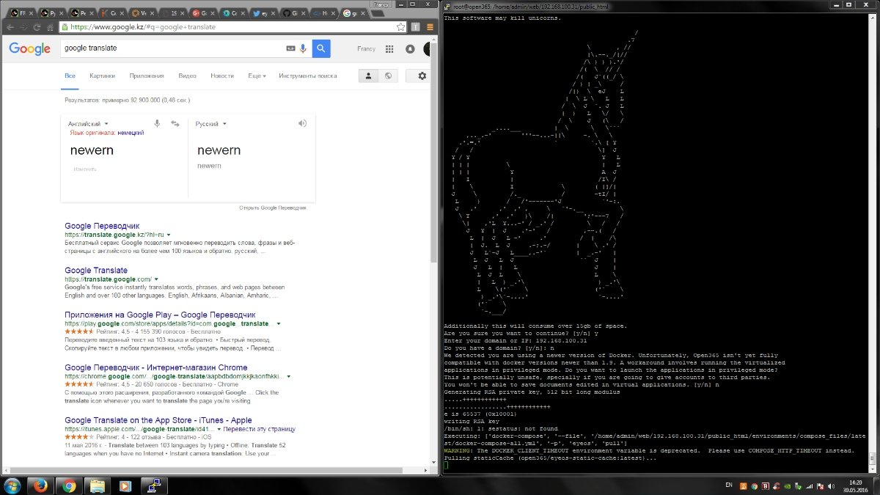Viewport: 880px width, 495px height.
Task: Go back in Chrome
Action: click(x=10, y=26)
